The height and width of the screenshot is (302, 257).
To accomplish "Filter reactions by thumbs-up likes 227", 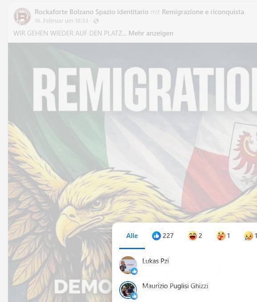I will (163, 235).
